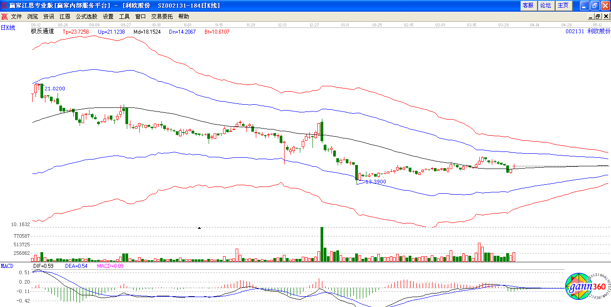Screen dimensions: 611x307
Task: Open the 文件 menu
Action: pyautogui.click(x=17, y=17)
